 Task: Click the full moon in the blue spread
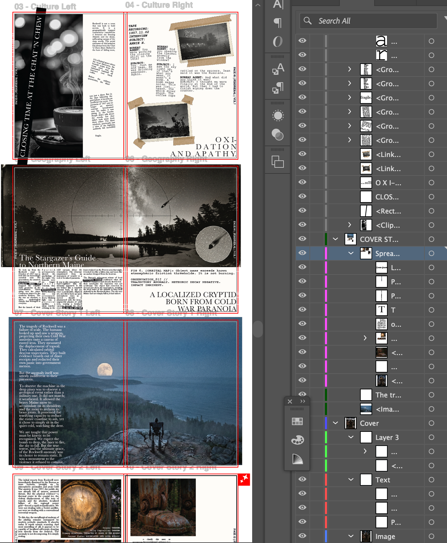(105, 370)
